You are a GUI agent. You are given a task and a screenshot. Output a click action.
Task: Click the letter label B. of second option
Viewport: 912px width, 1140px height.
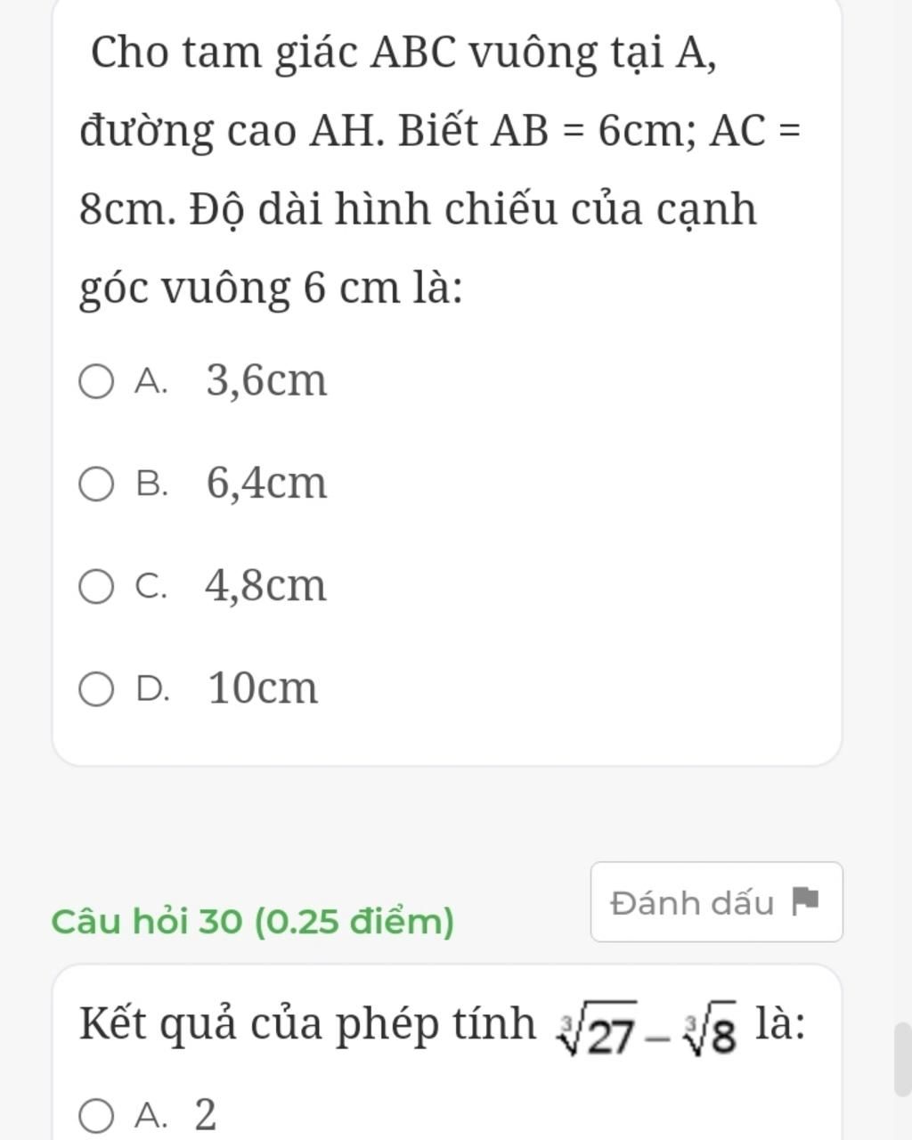coord(151,484)
